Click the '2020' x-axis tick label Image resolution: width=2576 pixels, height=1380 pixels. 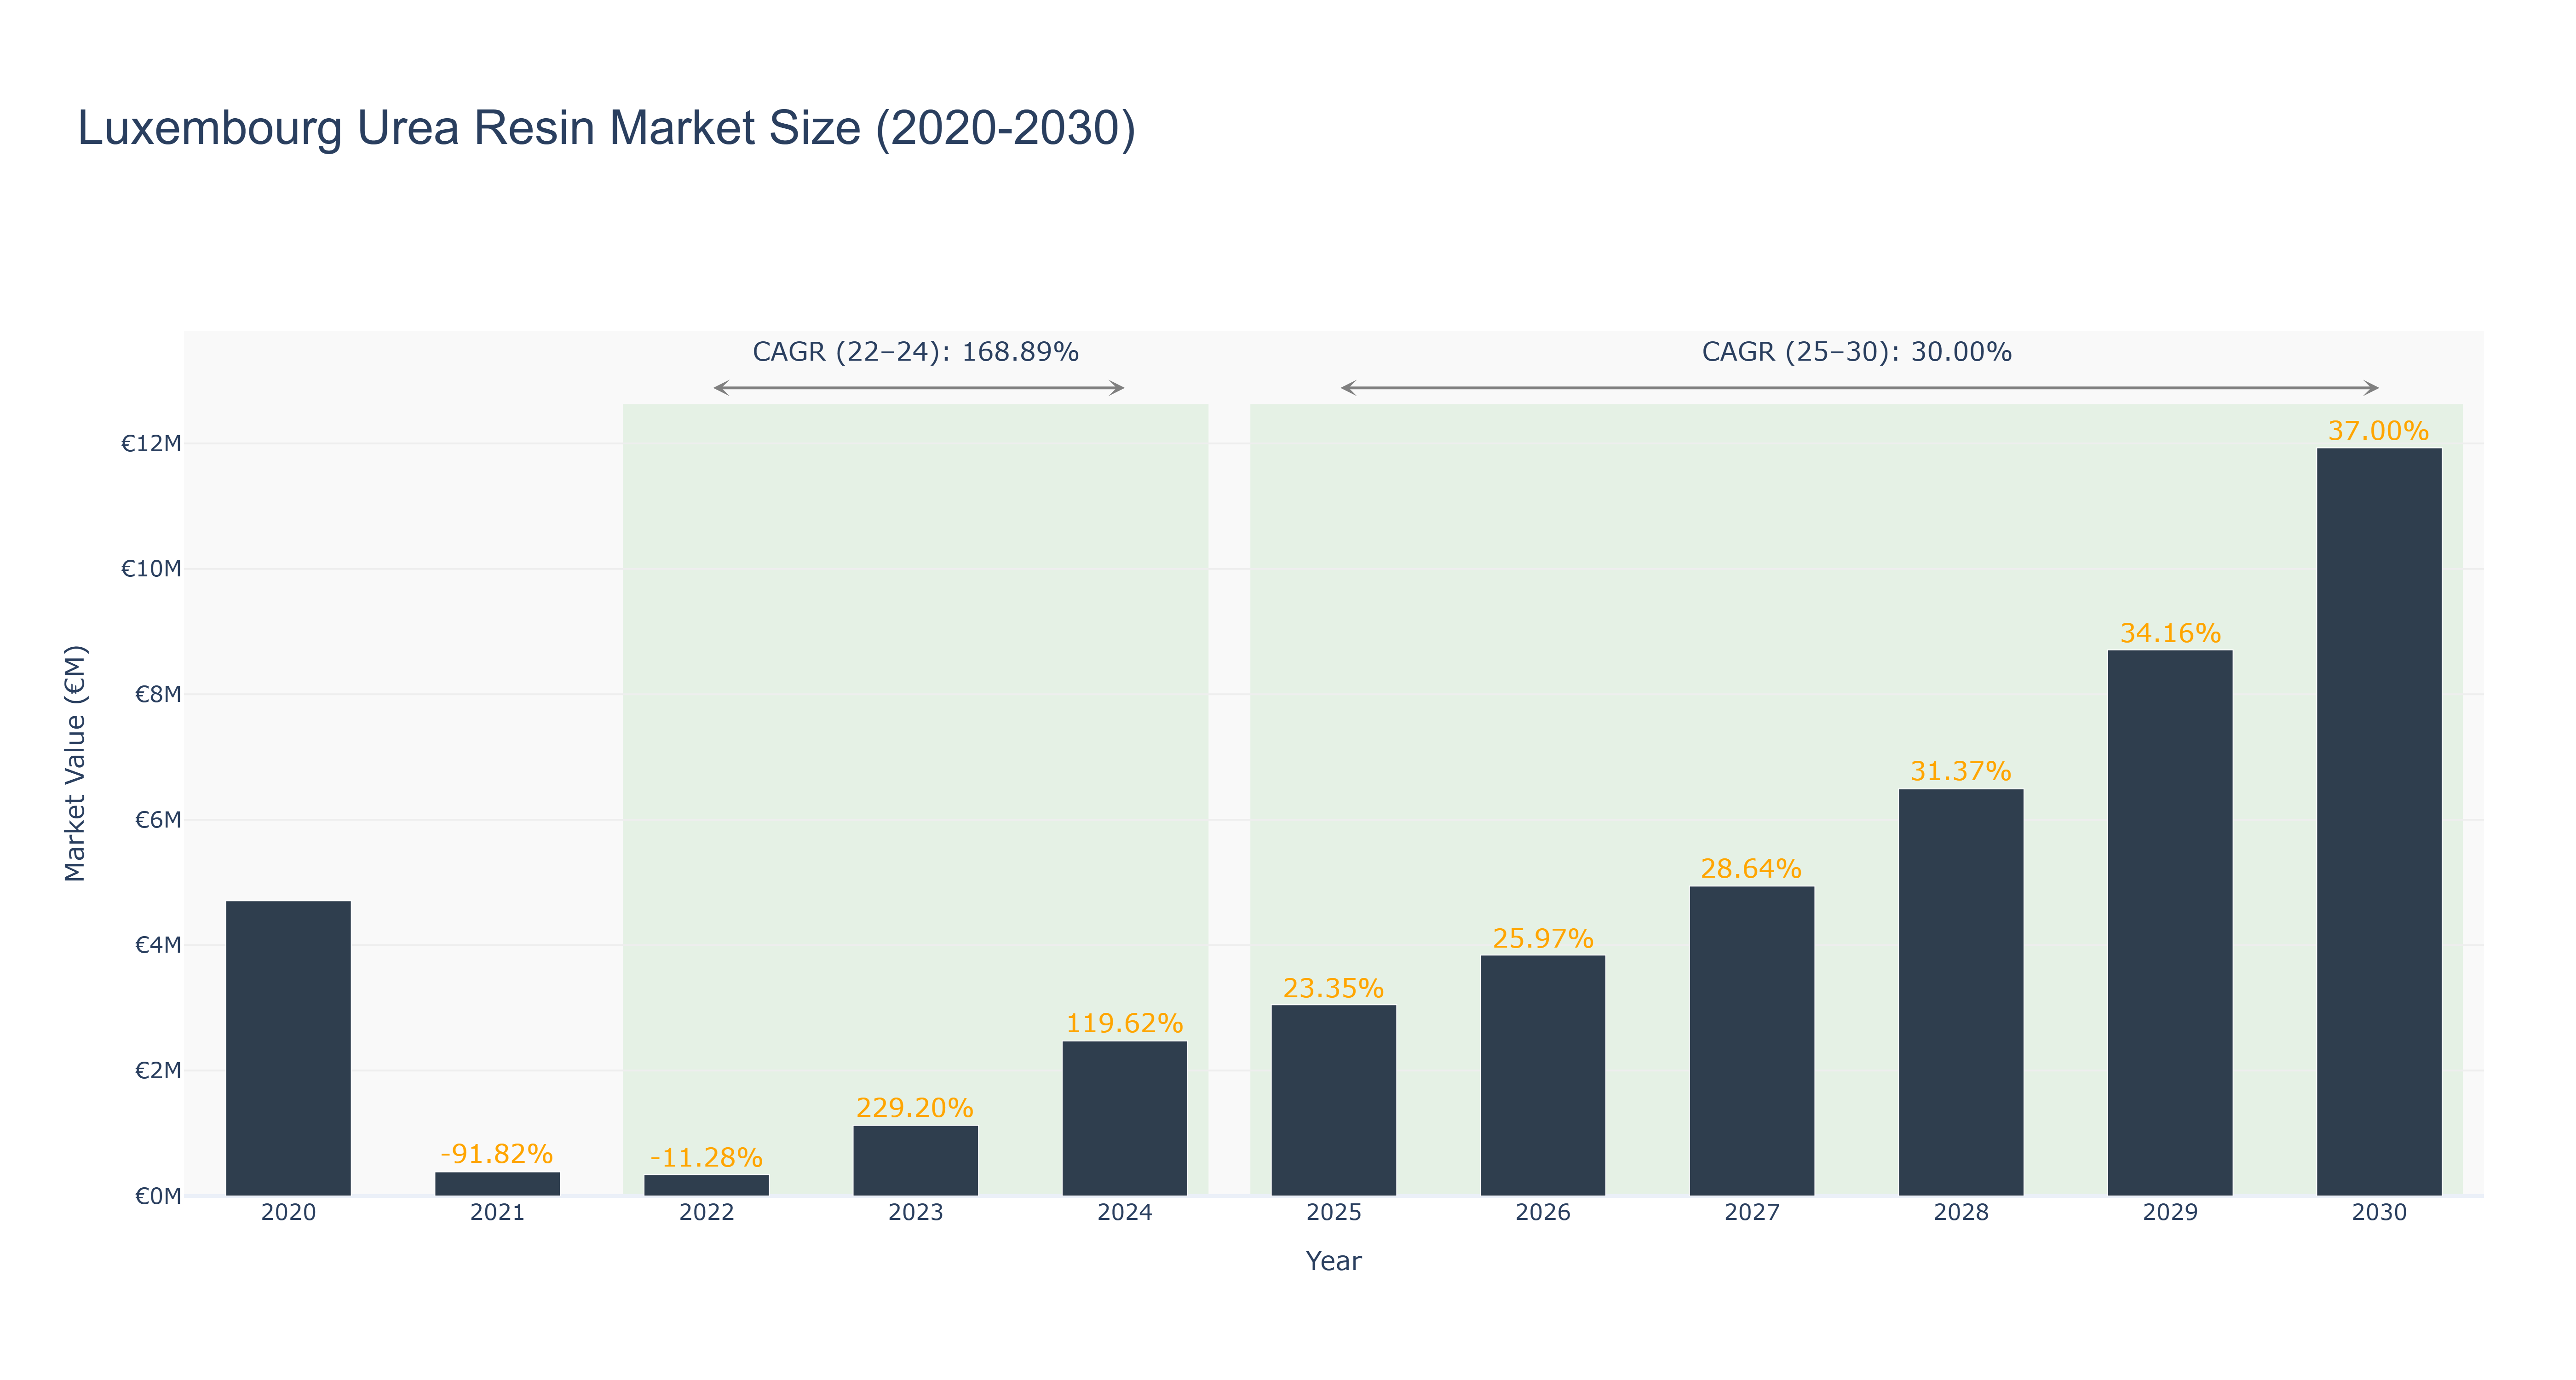(288, 1213)
